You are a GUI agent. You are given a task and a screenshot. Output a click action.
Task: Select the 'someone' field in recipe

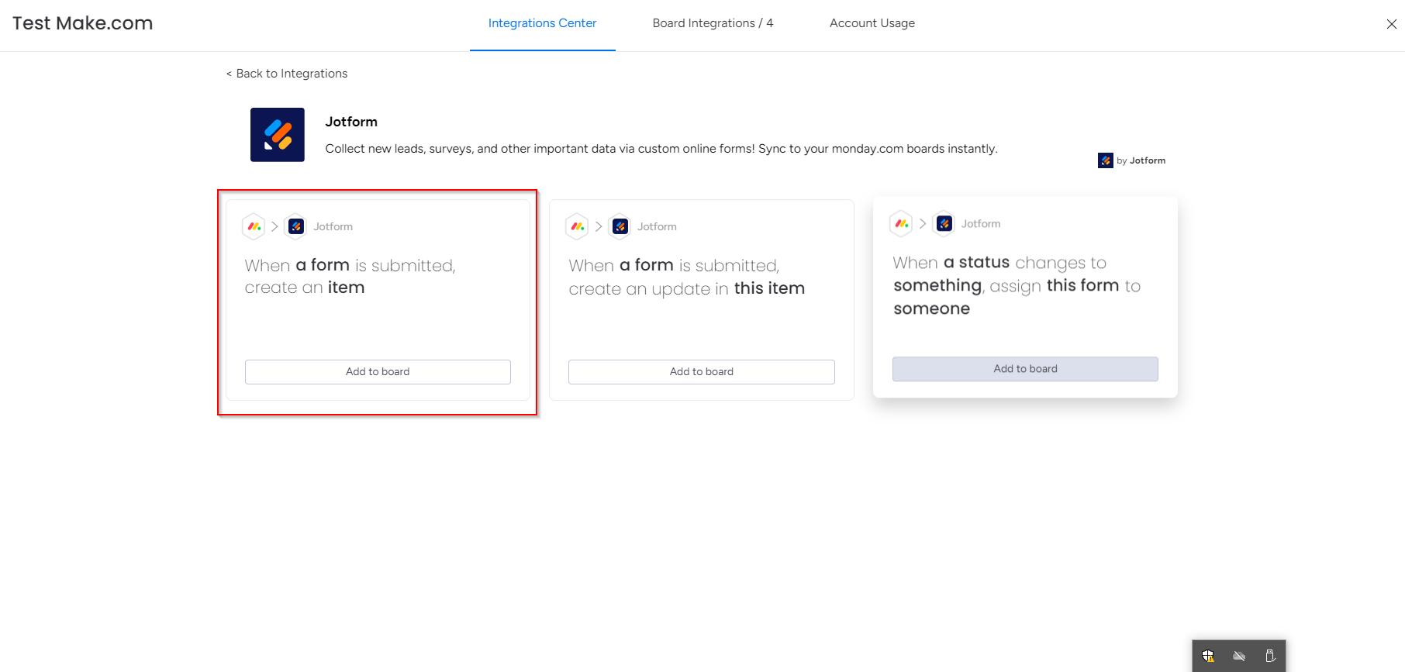pos(931,308)
